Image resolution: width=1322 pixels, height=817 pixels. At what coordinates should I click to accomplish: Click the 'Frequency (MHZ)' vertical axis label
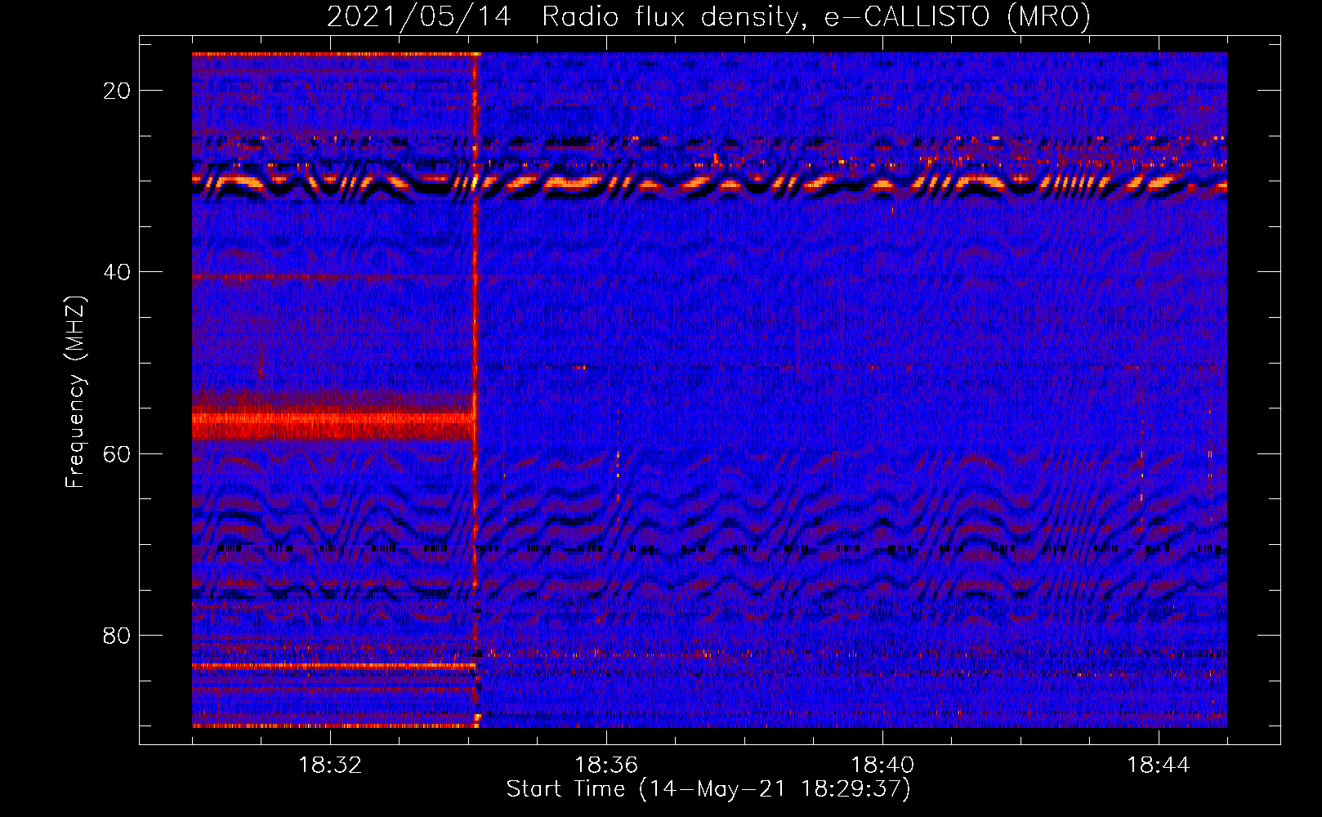(x=75, y=392)
